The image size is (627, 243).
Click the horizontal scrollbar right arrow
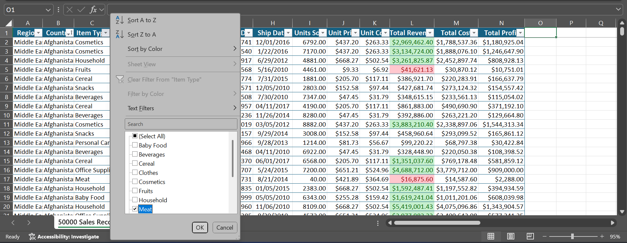(613, 223)
